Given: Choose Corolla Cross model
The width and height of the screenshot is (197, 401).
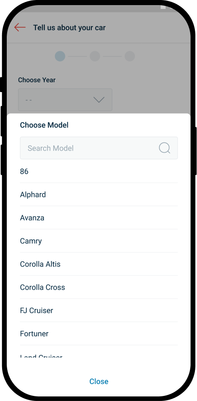Looking at the screenshot, I should (x=99, y=287).
